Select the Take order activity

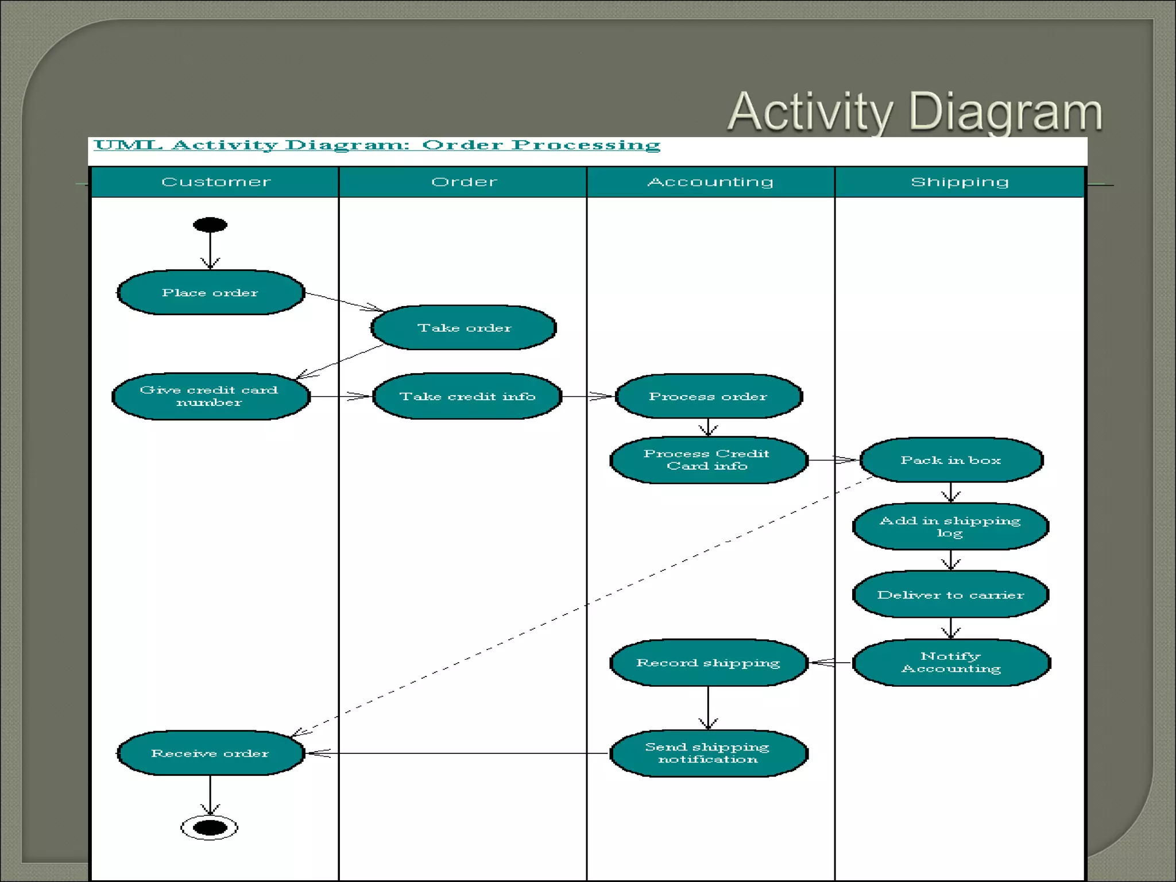click(464, 328)
